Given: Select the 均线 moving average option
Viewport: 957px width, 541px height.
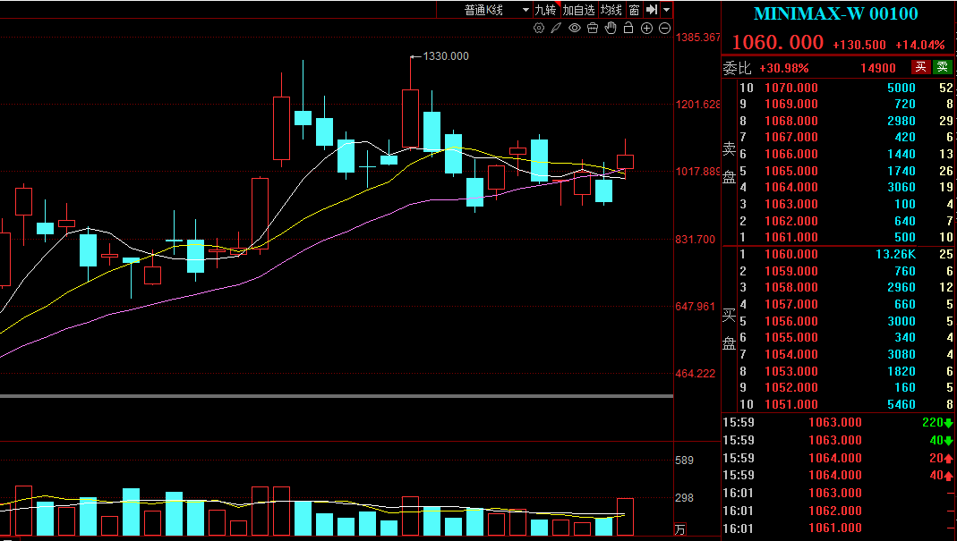Looking at the screenshot, I should tap(611, 10).
